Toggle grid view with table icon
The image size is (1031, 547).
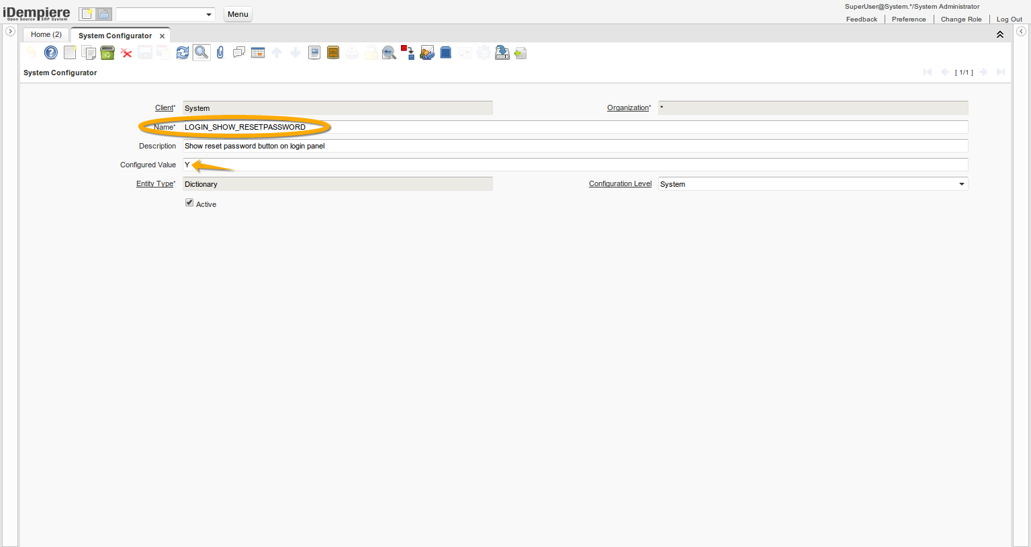point(258,52)
